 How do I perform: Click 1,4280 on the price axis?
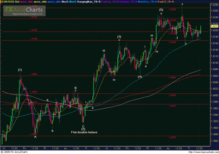click(x=214, y=5)
